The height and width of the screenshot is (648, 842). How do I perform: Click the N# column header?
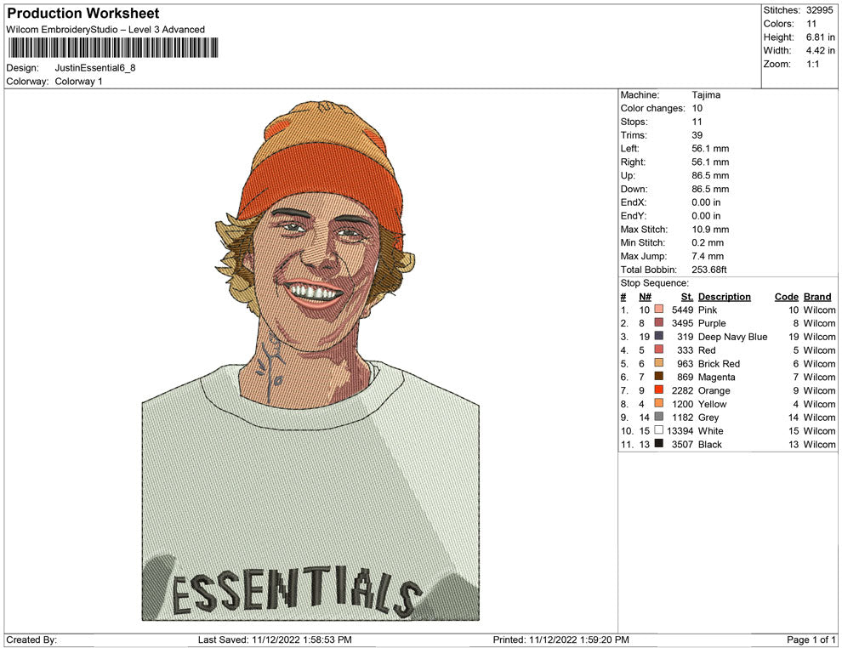coord(645,297)
